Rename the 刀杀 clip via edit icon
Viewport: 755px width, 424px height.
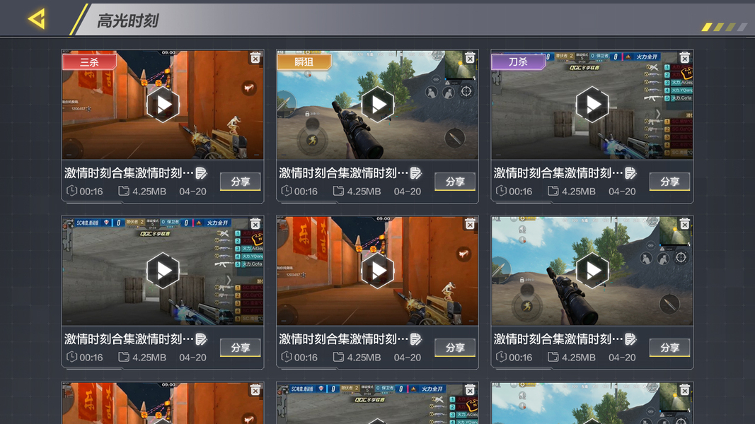(x=630, y=173)
